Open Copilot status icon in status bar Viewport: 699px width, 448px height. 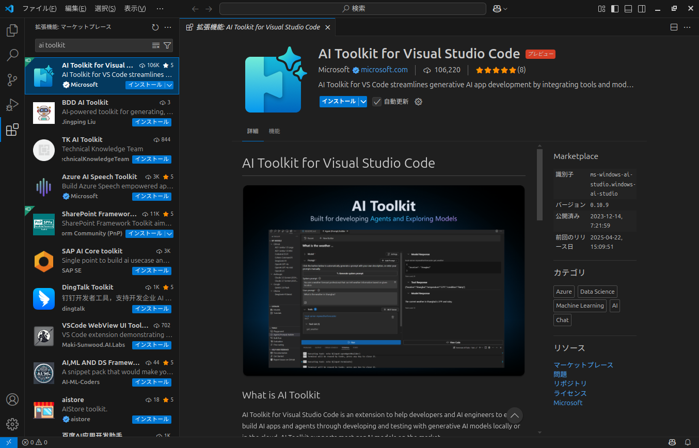point(673,442)
